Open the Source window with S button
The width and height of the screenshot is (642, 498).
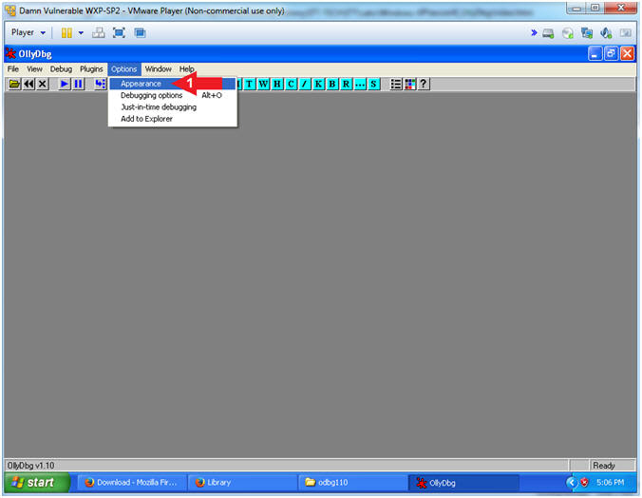[x=374, y=84]
